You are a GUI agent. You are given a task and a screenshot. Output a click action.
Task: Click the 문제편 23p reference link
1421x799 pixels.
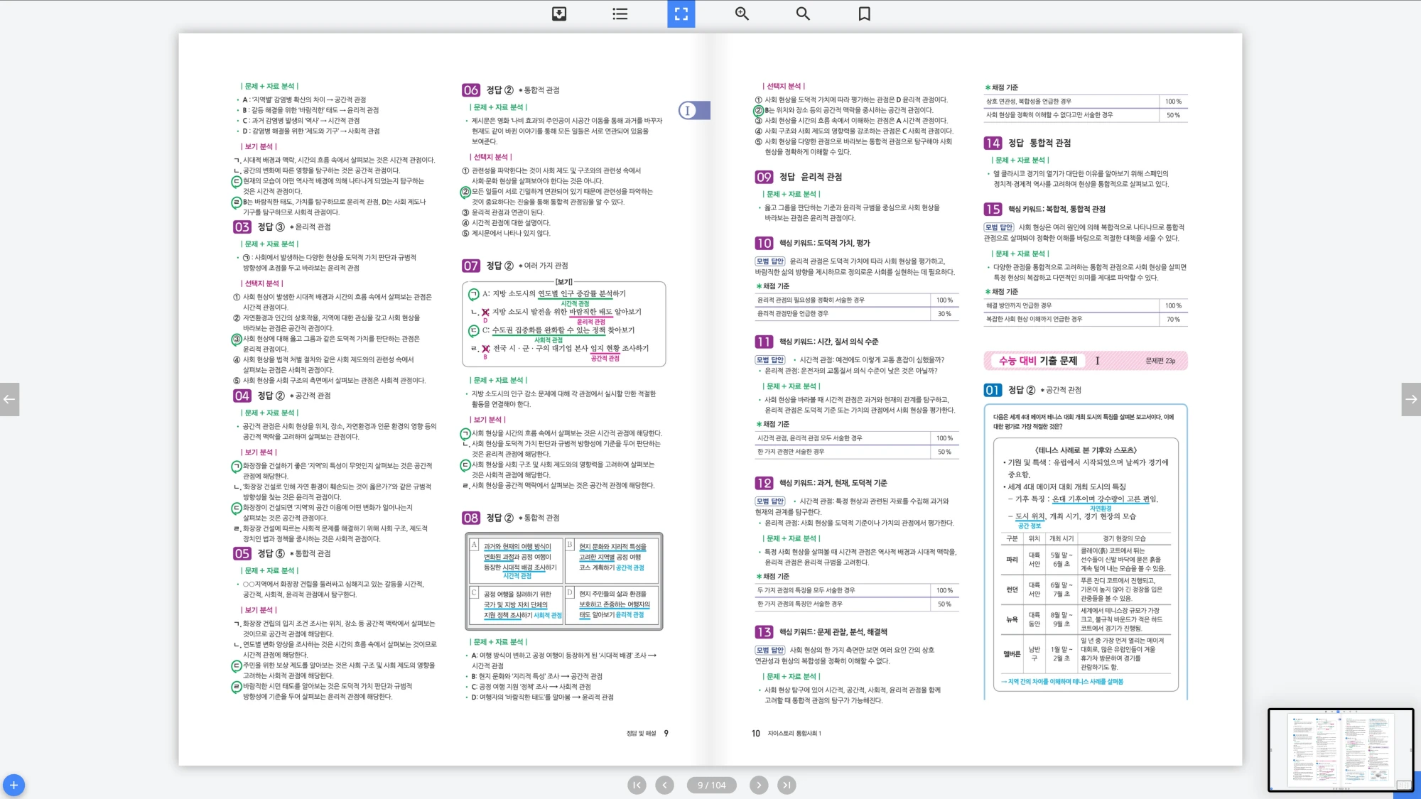[1160, 361]
